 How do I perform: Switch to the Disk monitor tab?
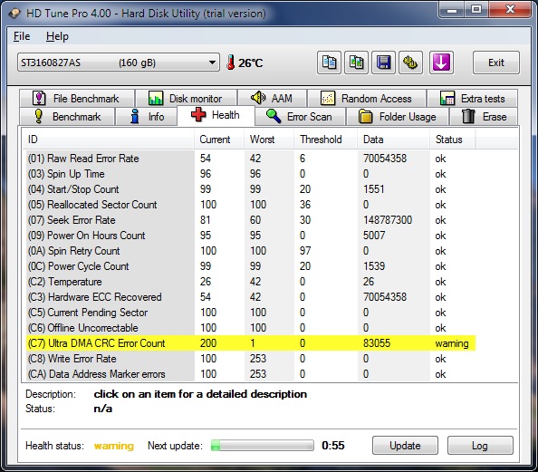point(186,99)
